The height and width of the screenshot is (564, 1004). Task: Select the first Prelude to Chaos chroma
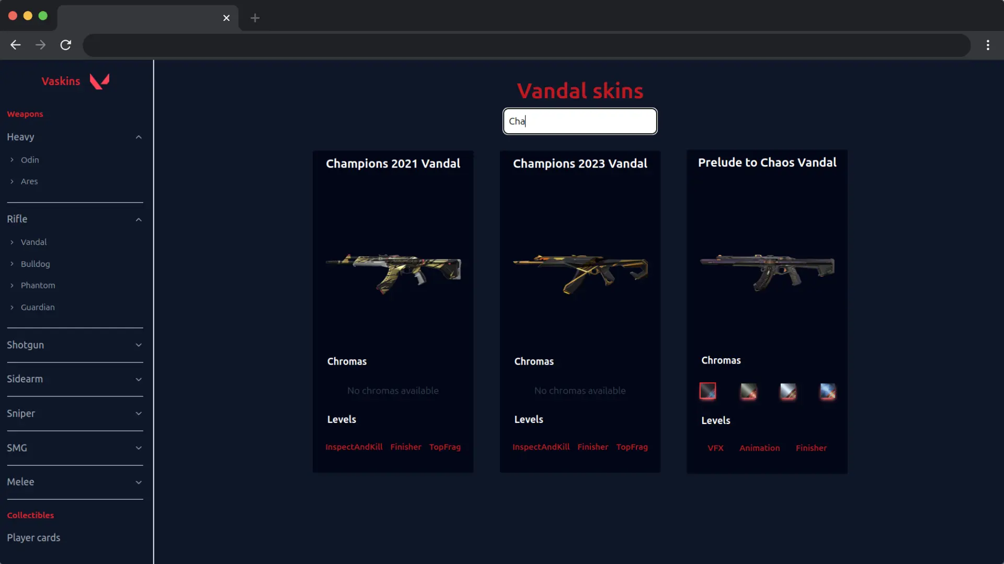coord(708,391)
